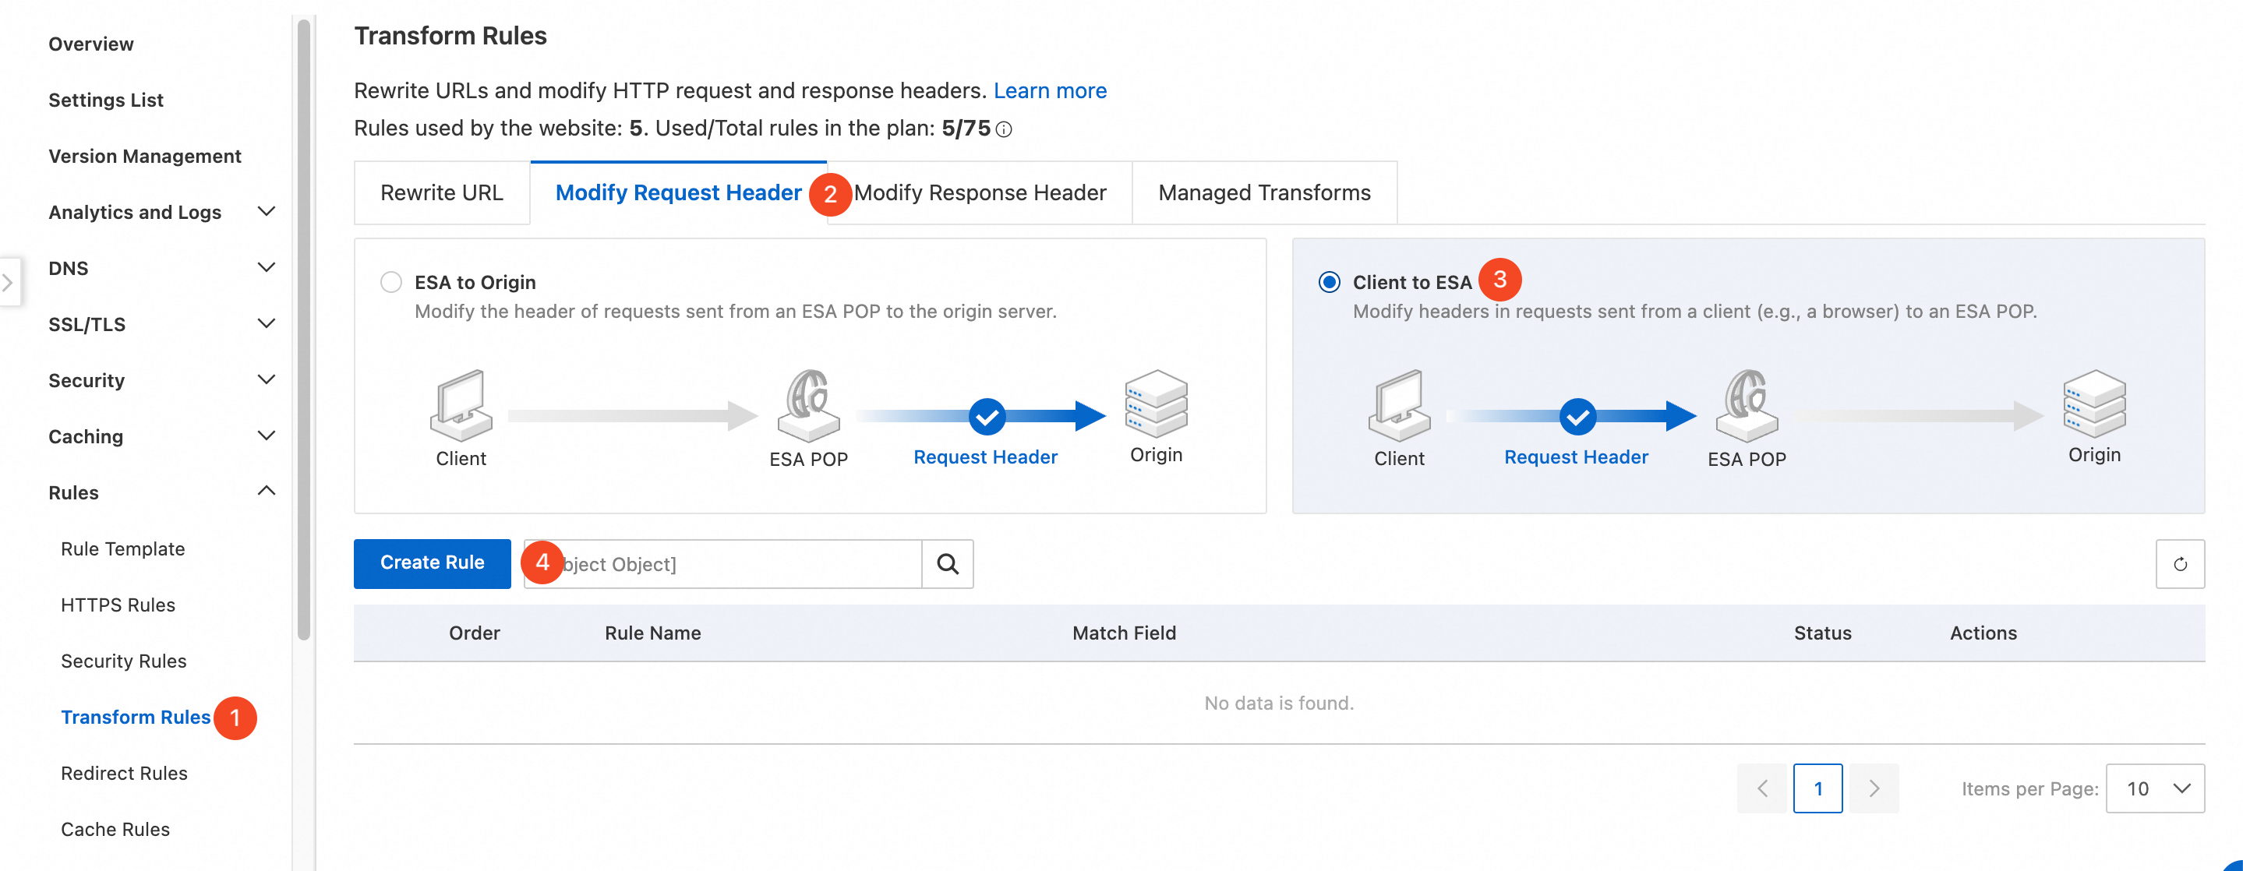This screenshot has height=871, width=2243.
Task: Click the 'No data is found.' message
Action: (x=1279, y=703)
